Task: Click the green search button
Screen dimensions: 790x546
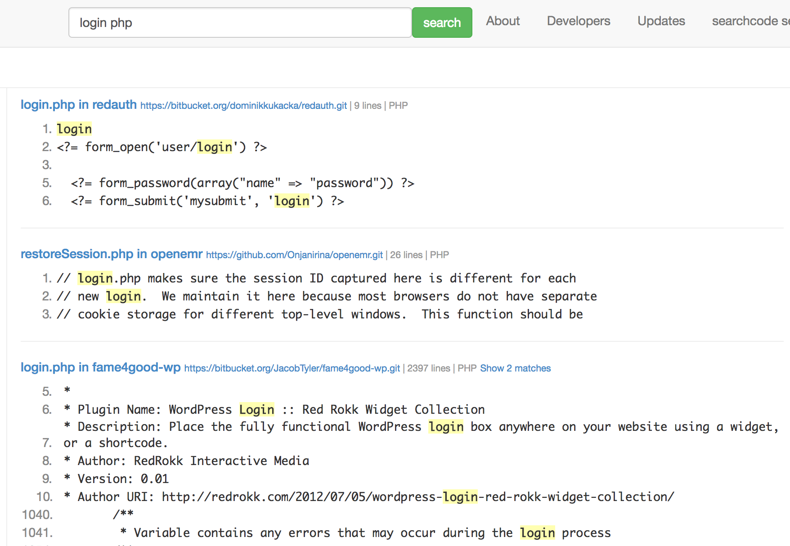Action: pos(442,22)
